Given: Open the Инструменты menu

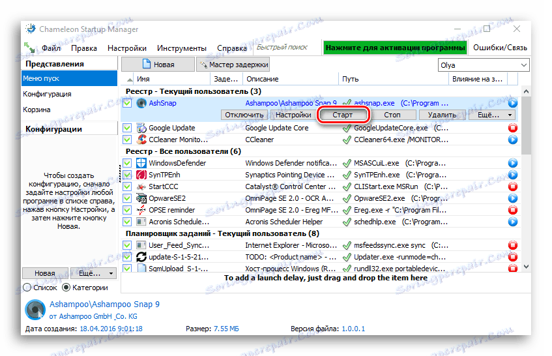Looking at the screenshot, I should pos(182,48).
